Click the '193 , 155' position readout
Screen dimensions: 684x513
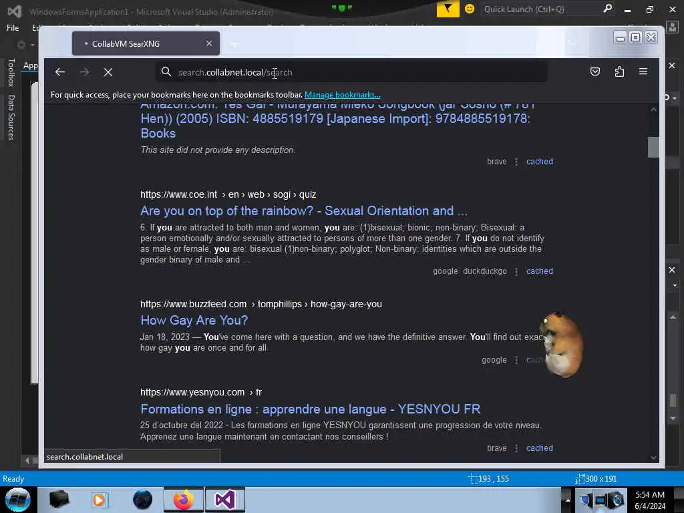(x=494, y=478)
